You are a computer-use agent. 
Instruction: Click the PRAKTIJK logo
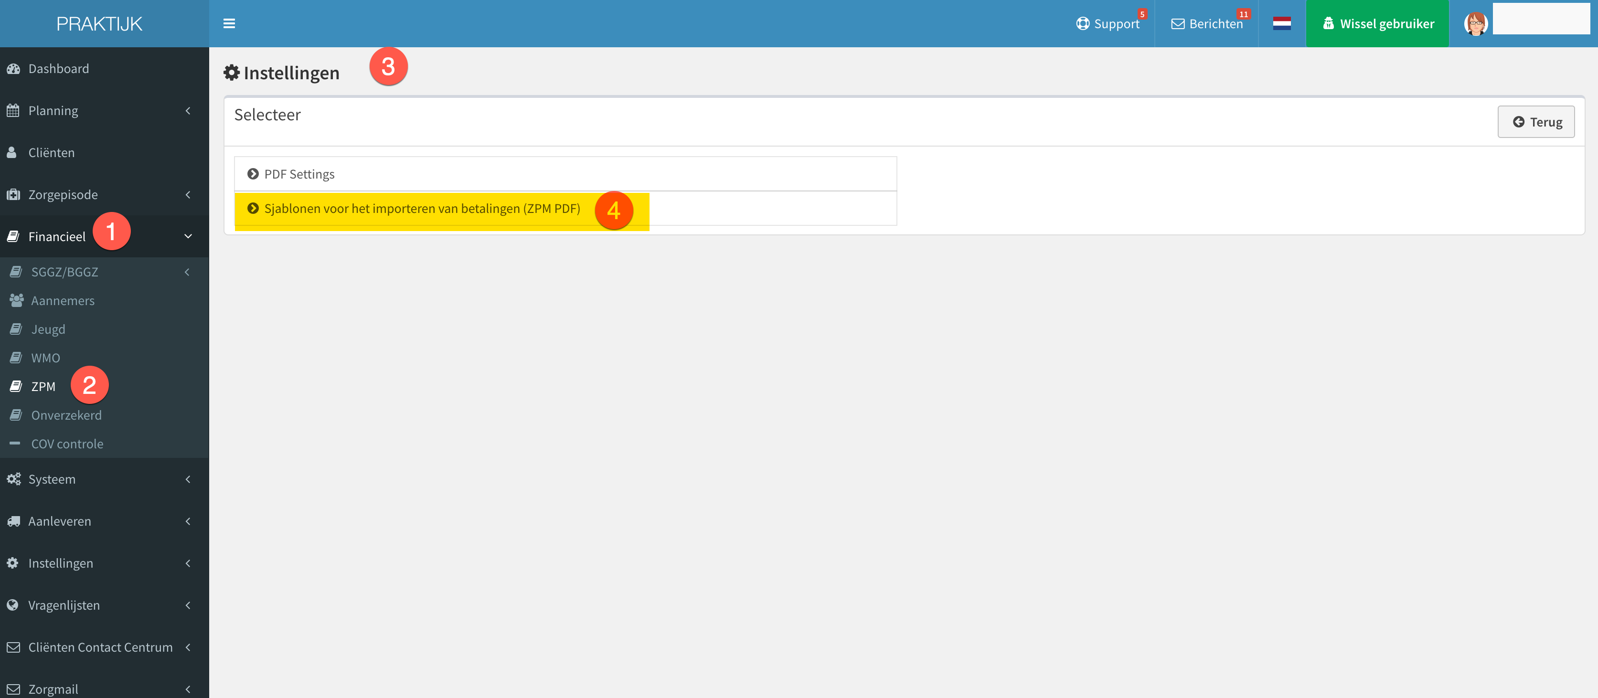tap(99, 23)
